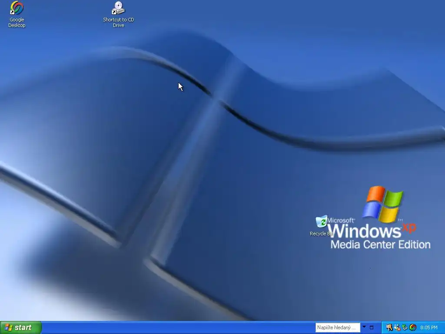Screen dimensions: 445x334
Task: Click the security keys tray icon
Action: tap(389, 327)
